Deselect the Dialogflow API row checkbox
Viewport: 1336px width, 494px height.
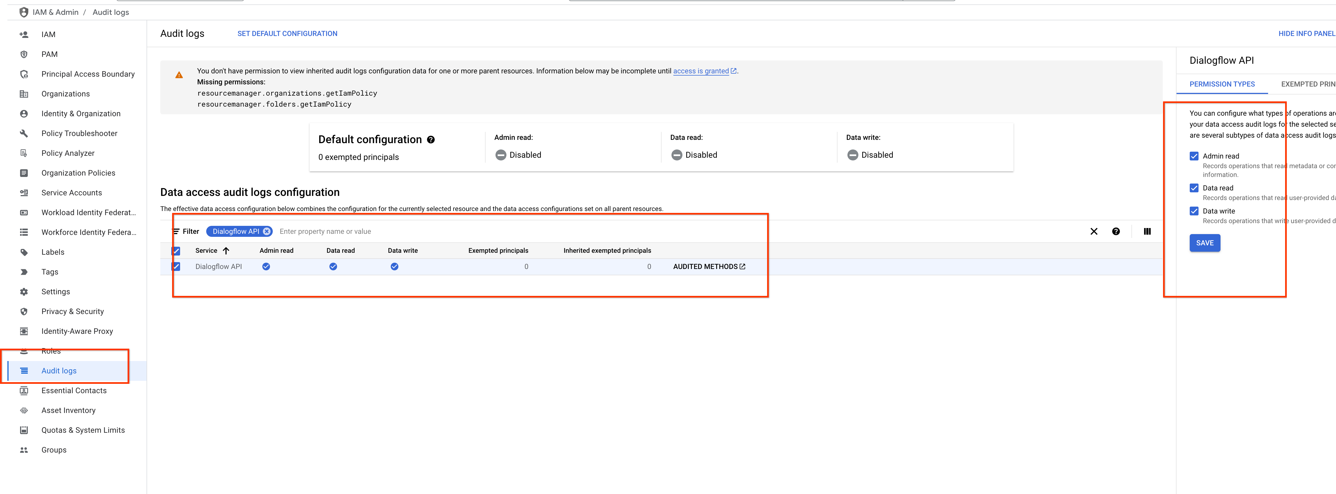click(176, 267)
